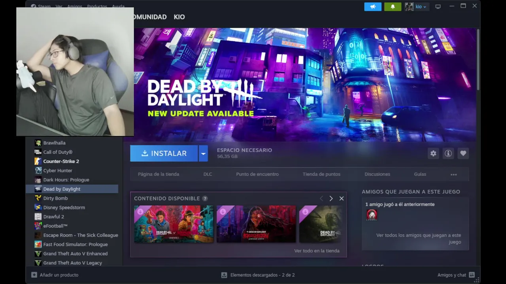Select Grand Theft Auto V Legacy

72,263
